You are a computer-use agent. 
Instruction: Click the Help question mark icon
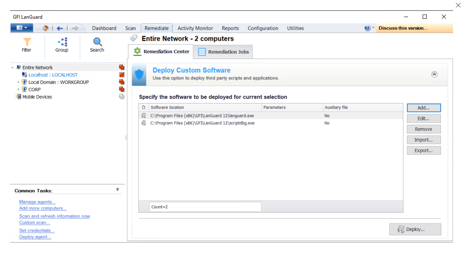tap(367, 28)
